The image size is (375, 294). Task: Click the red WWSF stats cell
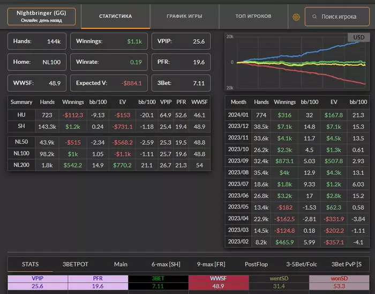click(x=219, y=282)
